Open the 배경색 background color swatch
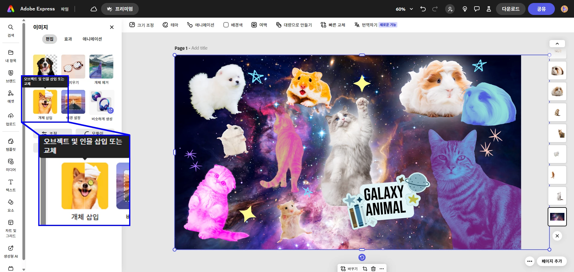The image size is (574, 272). [233, 25]
